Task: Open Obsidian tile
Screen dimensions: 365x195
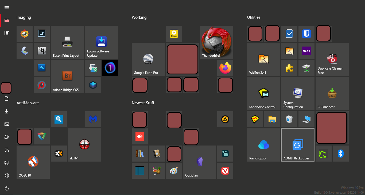Action: [200, 162]
